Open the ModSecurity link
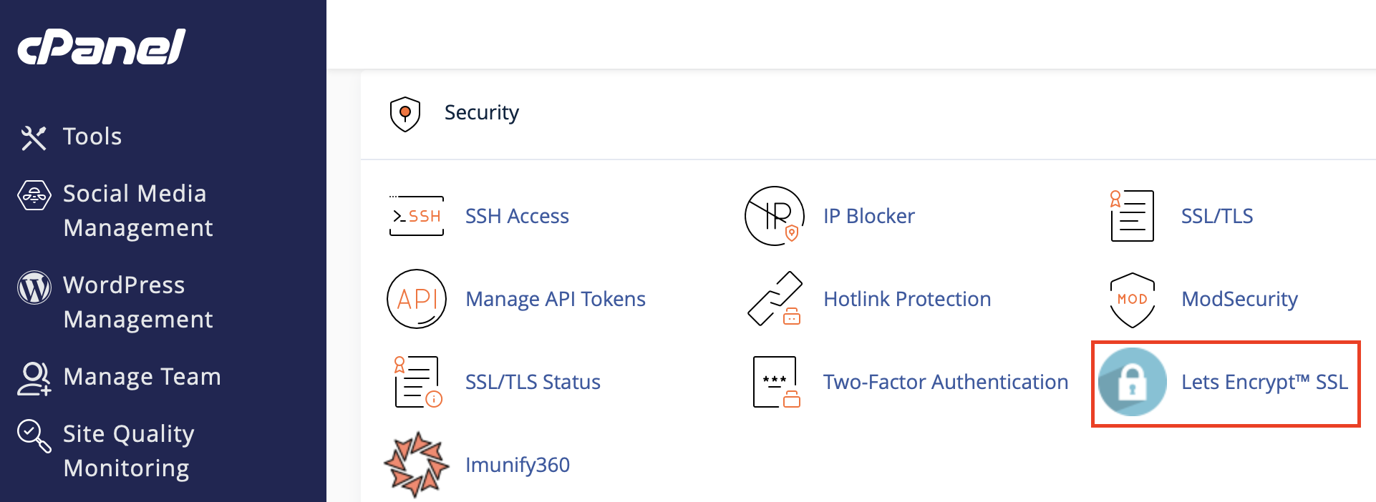The height and width of the screenshot is (502, 1376). 1239,299
